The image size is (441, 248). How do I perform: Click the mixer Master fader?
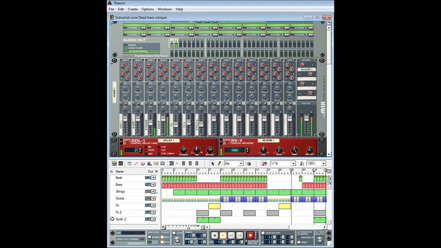point(306,118)
